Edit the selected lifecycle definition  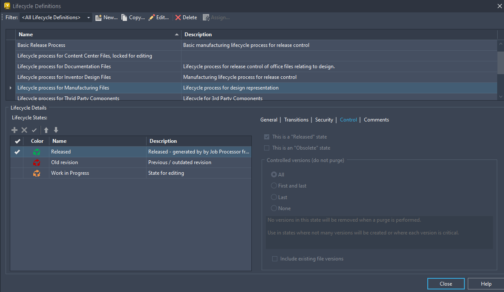[158, 17]
